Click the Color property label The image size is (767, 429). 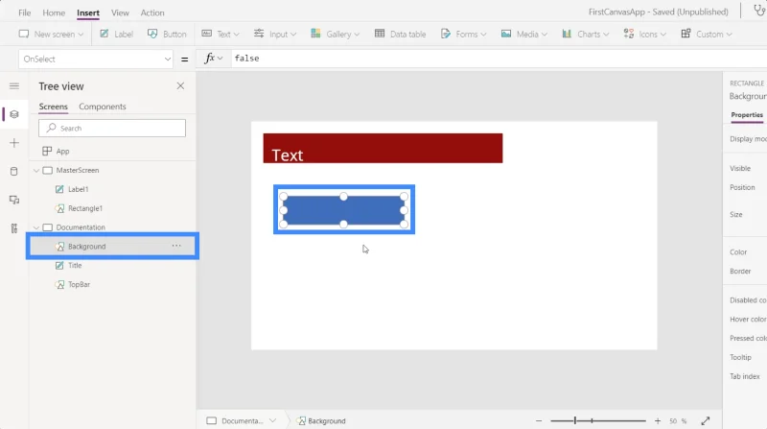738,252
